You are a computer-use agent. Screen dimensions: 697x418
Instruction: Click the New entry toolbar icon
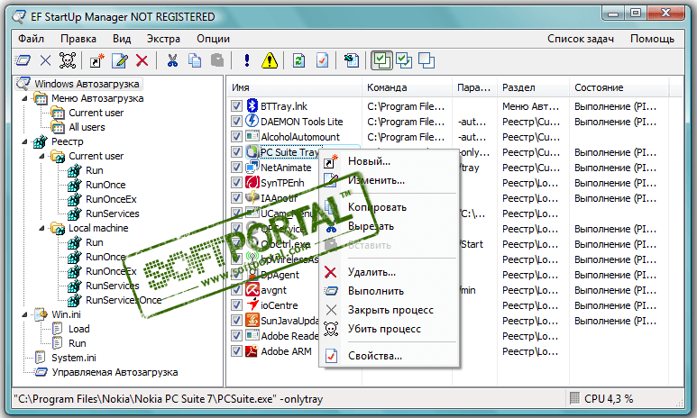[x=96, y=60]
